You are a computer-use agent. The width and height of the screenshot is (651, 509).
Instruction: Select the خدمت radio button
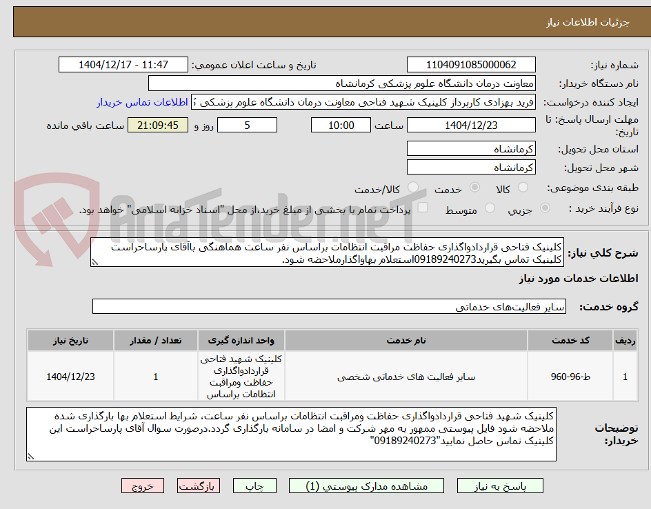click(x=474, y=188)
